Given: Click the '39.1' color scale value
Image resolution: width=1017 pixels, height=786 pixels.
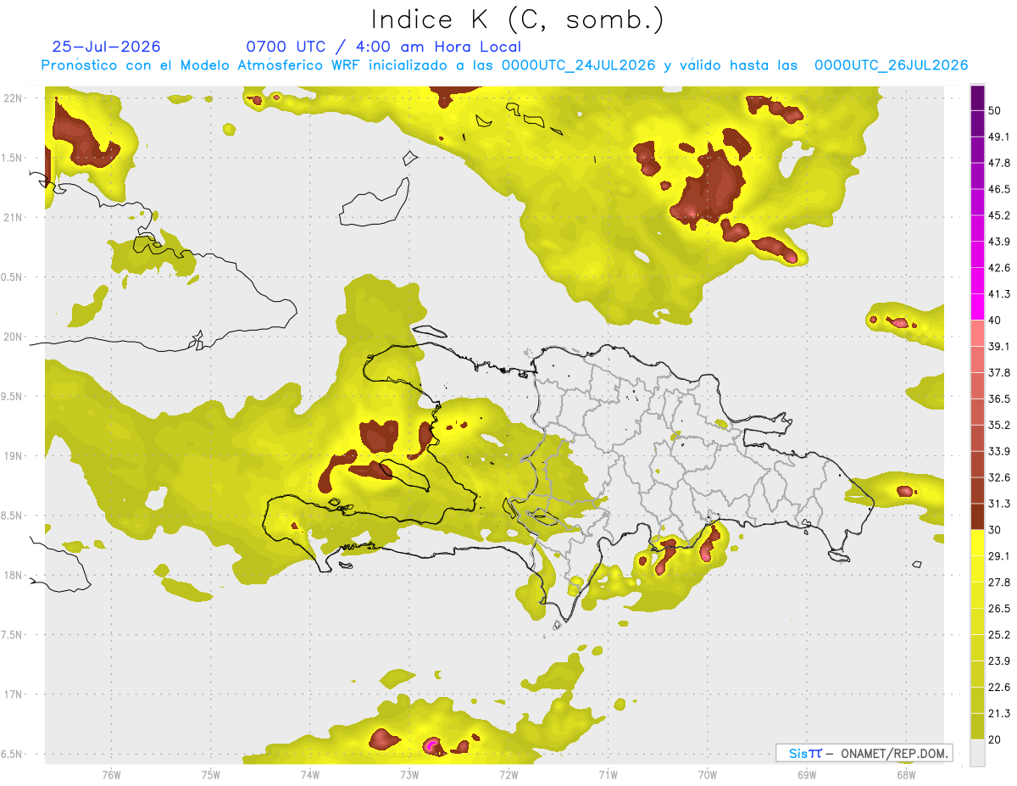Looking at the screenshot, I should [999, 346].
